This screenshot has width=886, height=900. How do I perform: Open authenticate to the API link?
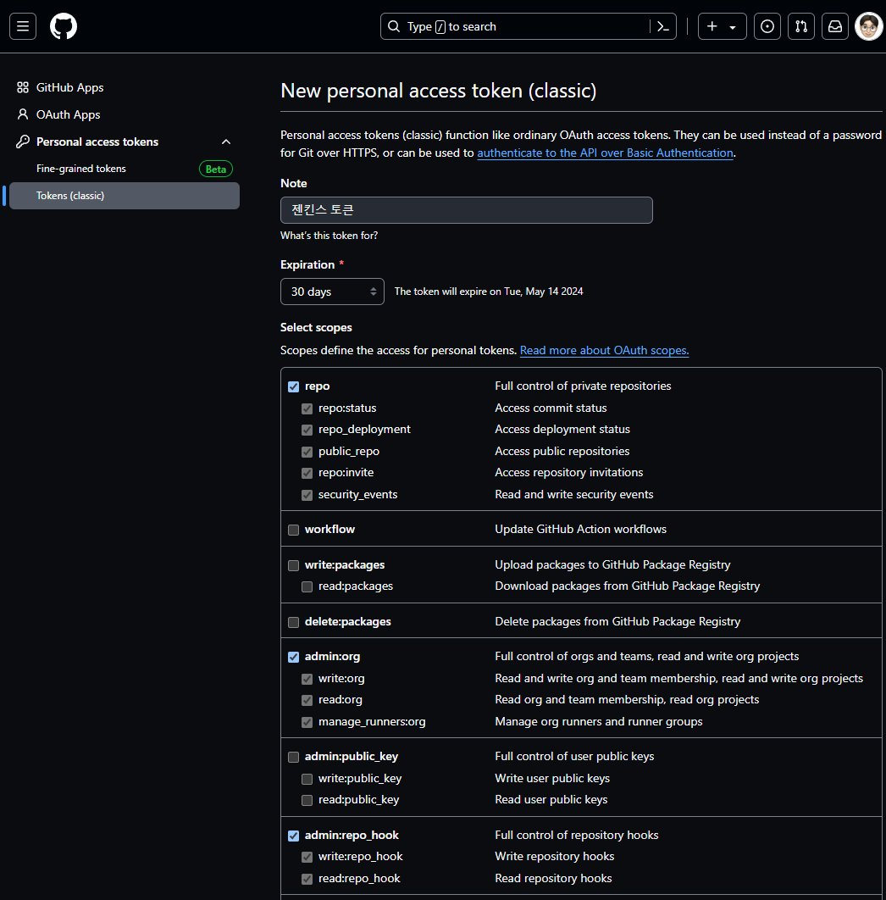tap(606, 153)
